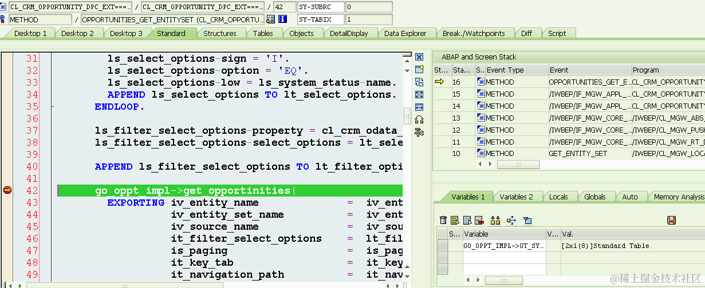Click the variables table left scroll arrow
This screenshot has height=288, width=705.
[469, 279]
